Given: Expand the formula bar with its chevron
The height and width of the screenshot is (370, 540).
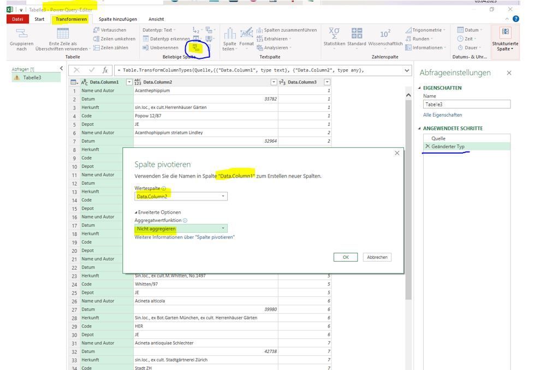Looking at the screenshot, I should point(407,70).
